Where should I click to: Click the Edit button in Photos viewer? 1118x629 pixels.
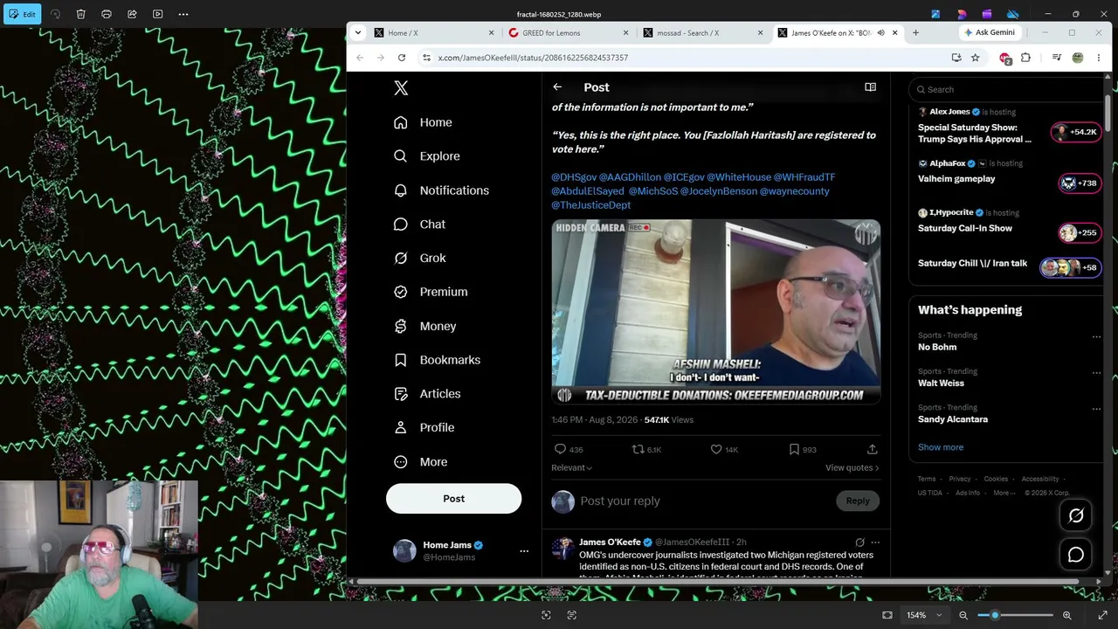[22, 14]
